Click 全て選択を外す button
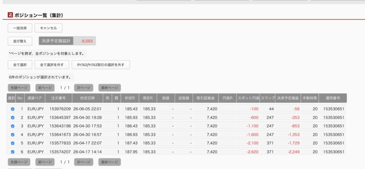The image size is (365, 169). point(52,65)
